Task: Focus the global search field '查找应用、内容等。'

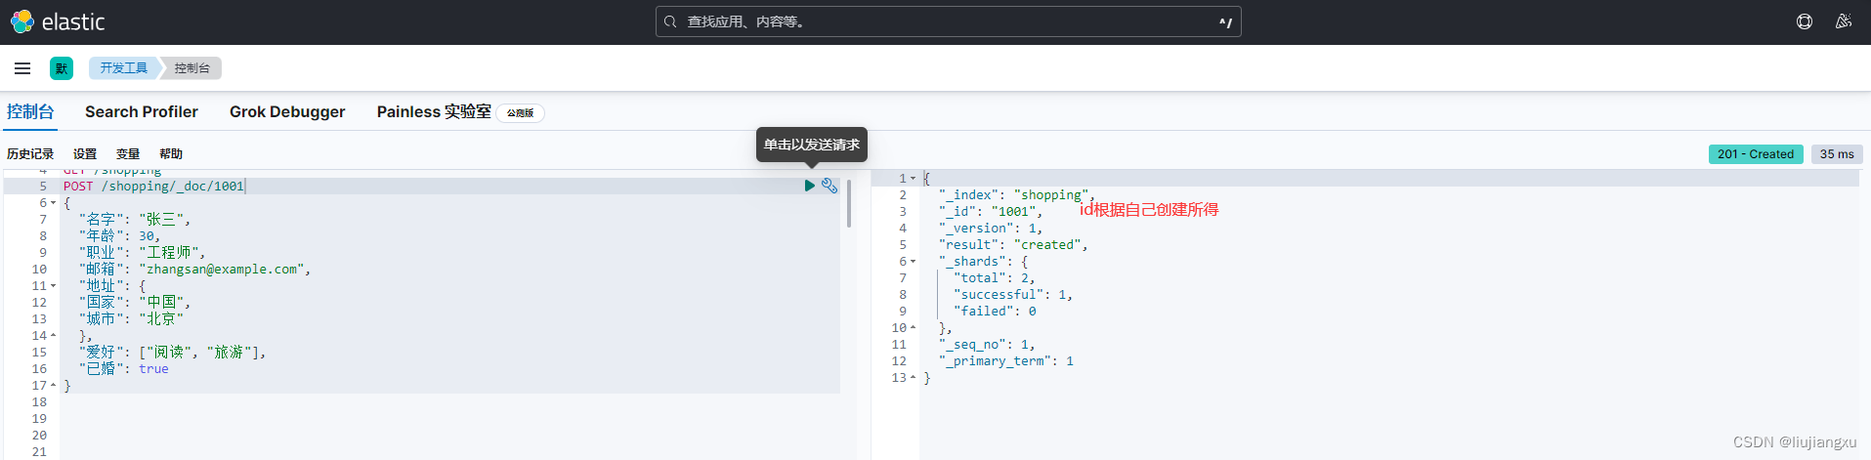Action: [948, 21]
